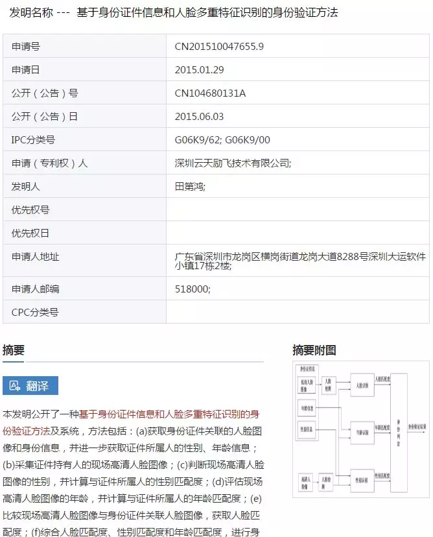
Task: Click the 翻译 translate button
Action: pos(30,386)
